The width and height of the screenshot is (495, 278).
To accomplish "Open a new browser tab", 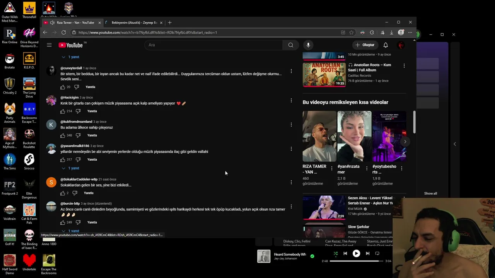I will point(170,22).
